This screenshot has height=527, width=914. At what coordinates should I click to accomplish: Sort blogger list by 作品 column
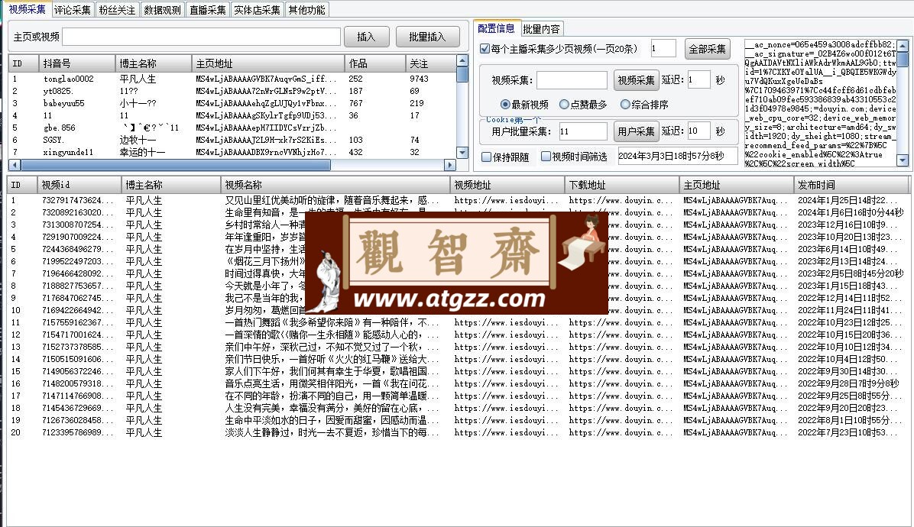point(374,63)
